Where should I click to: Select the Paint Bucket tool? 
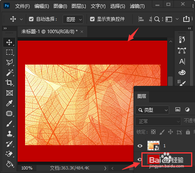tap(9, 164)
